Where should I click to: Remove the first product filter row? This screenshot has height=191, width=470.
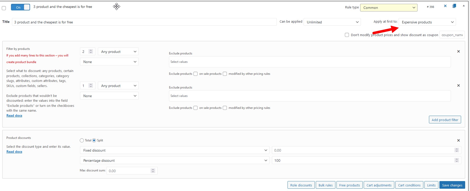pos(459,51)
